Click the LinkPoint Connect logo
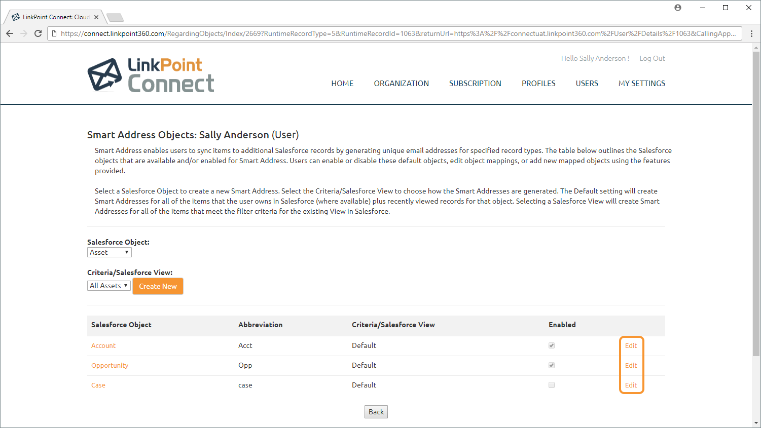 tap(151, 75)
